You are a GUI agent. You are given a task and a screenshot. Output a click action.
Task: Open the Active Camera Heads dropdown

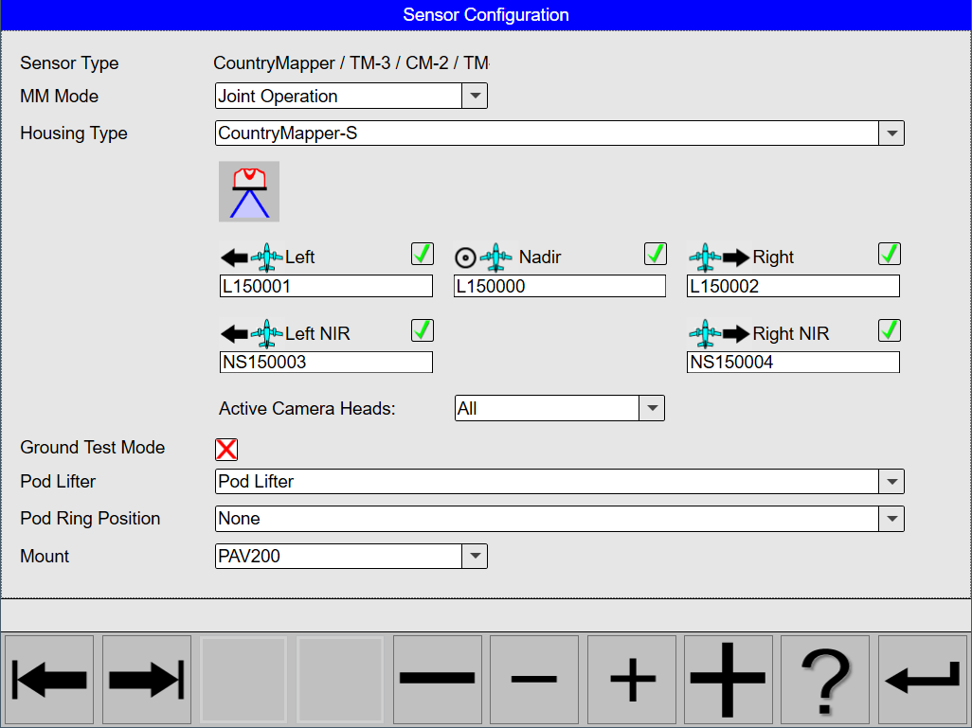[651, 408]
